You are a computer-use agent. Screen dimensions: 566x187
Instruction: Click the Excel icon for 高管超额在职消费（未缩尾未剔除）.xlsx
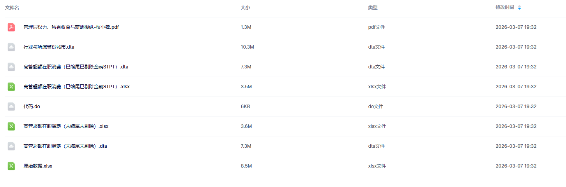click(11, 126)
